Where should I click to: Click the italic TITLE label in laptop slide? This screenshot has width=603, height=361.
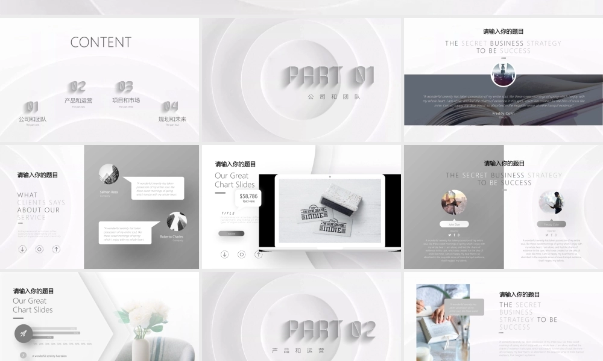click(228, 213)
